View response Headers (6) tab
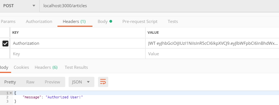279x105 pixels. pos(46,67)
